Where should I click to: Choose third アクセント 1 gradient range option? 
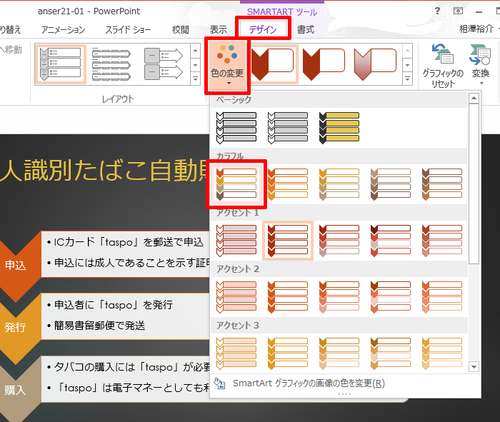tap(339, 241)
